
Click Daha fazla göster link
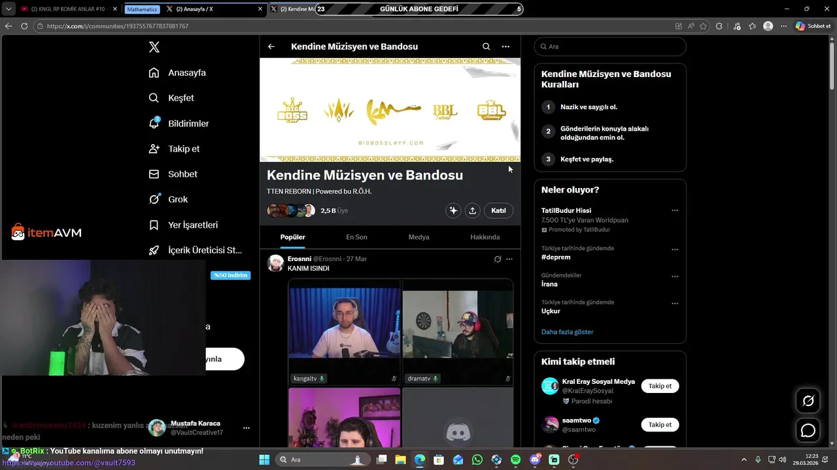(567, 332)
